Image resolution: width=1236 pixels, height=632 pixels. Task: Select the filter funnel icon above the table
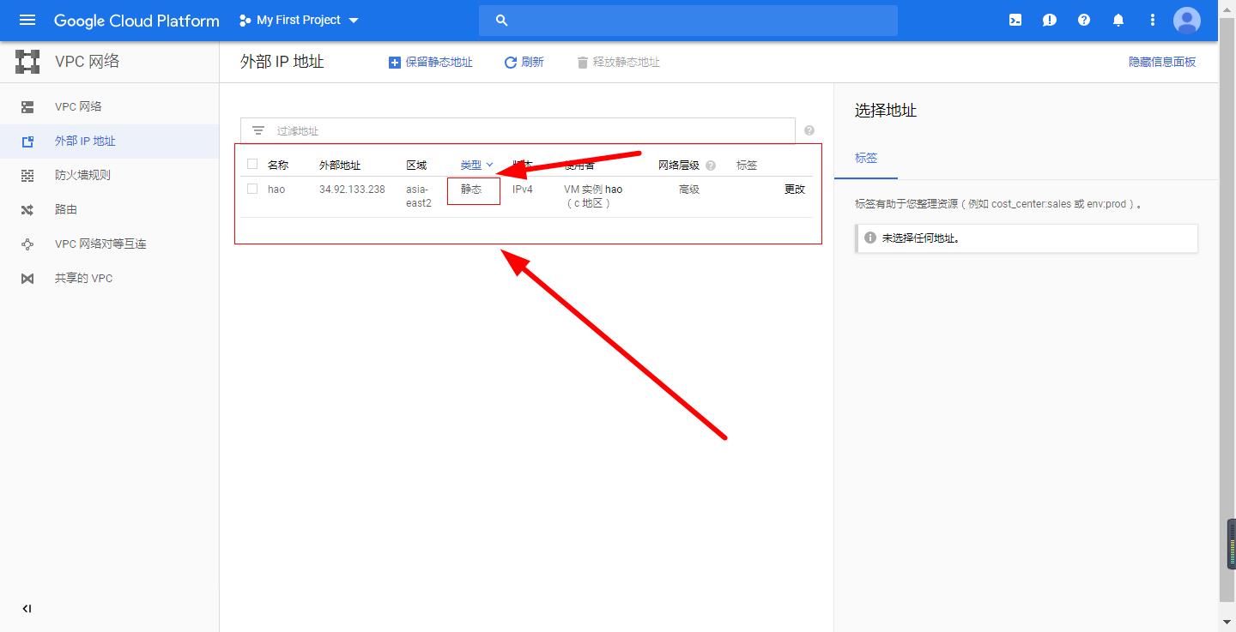pyautogui.click(x=258, y=129)
